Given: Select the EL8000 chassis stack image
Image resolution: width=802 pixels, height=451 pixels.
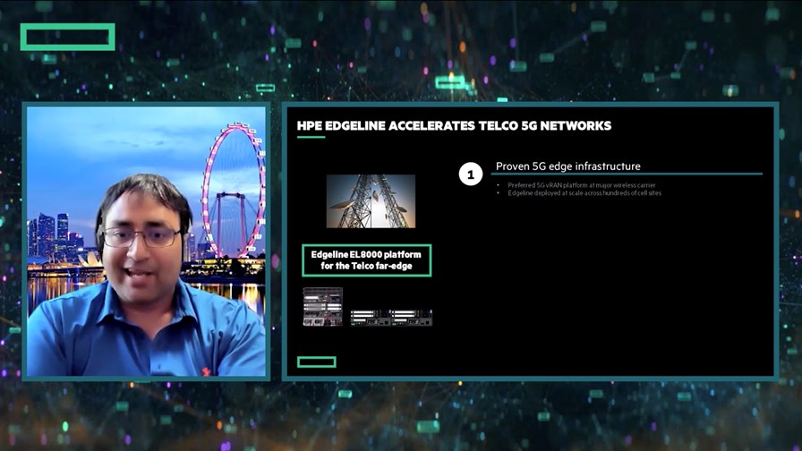Looking at the screenshot, I should click(x=323, y=307).
